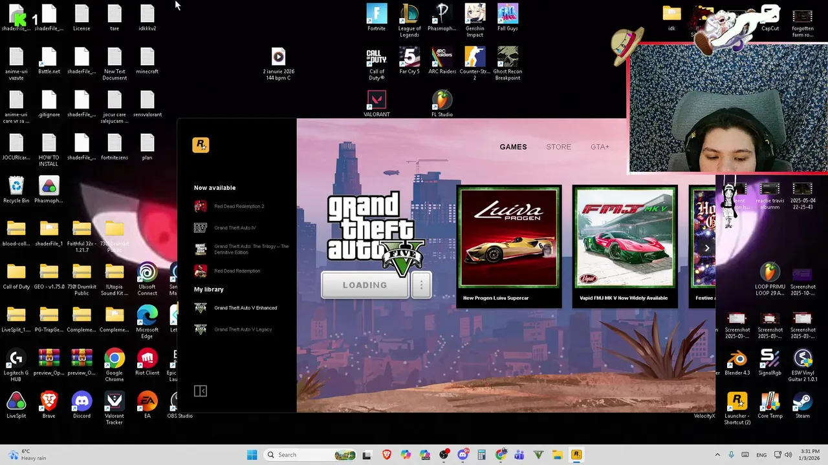828x465 pixels.
Task: Click the Rockstar Launcher taskbar icon
Action: point(576,455)
